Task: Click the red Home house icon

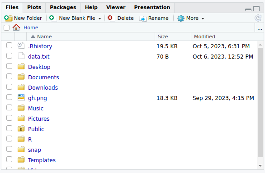Action: click(16, 27)
